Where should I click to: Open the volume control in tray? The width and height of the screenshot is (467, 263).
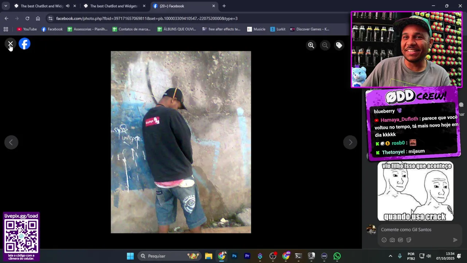429,256
